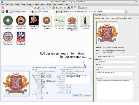Click the export design icon beside Print
This screenshot has width=139, height=105.
(75, 8)
